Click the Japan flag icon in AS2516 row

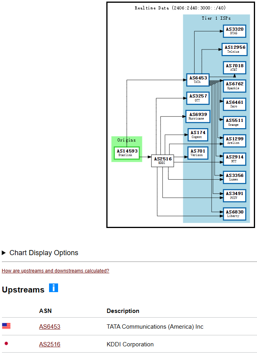click(6, 344)
